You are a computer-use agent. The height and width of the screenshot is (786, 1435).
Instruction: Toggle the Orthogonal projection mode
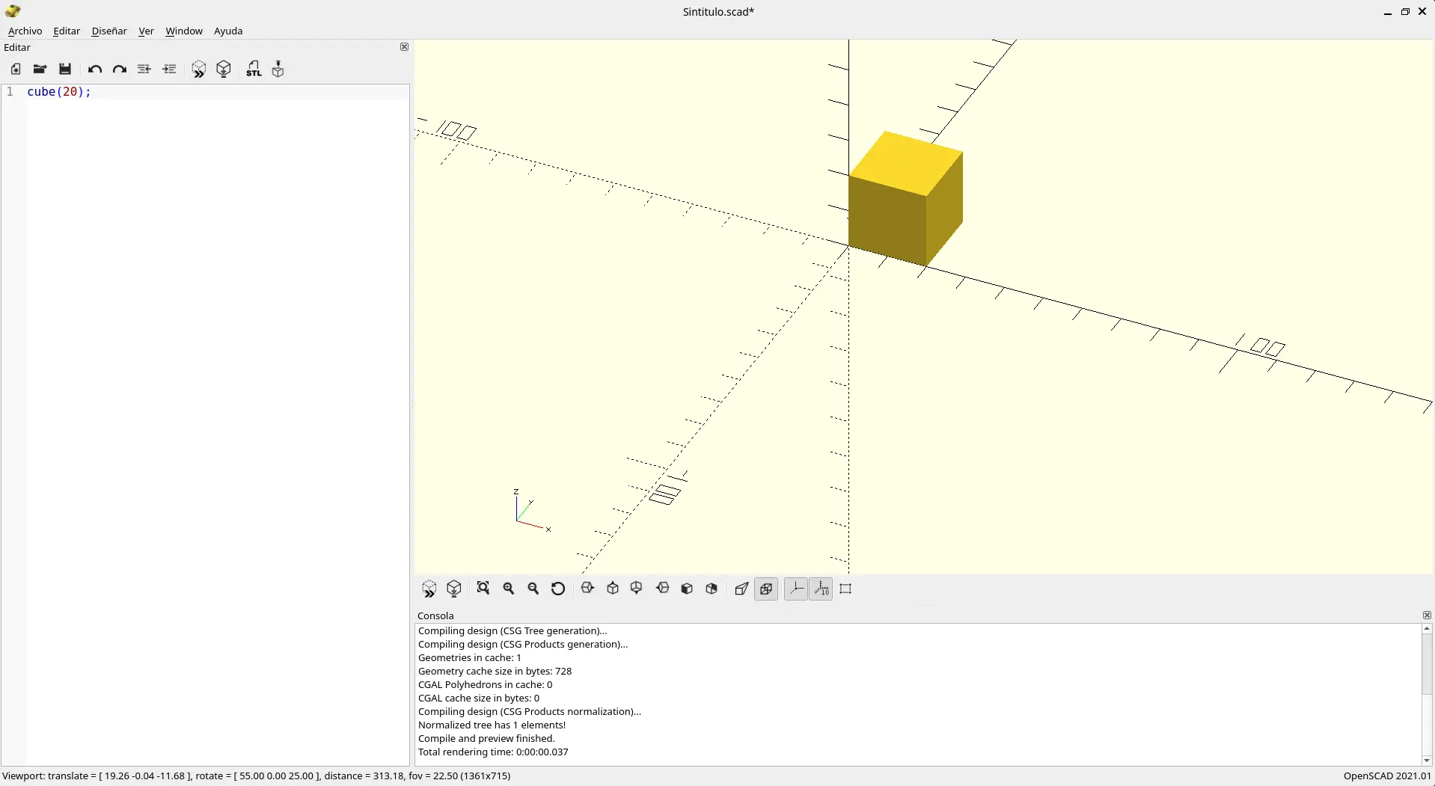click(x=766, y=589)
